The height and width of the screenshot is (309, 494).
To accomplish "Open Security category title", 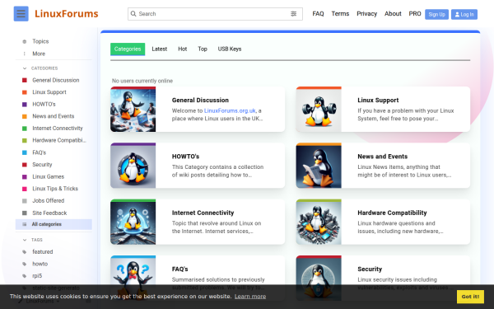I will [370, 269].
